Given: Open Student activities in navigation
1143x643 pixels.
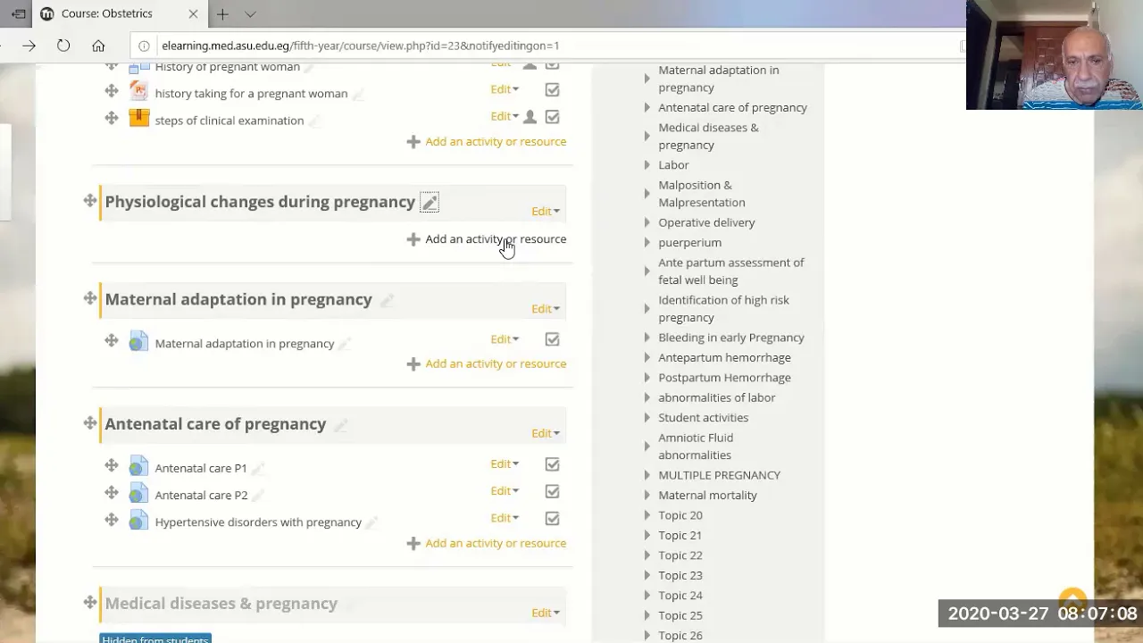Looking at the screenshot, I should click(x=703, y=417).
